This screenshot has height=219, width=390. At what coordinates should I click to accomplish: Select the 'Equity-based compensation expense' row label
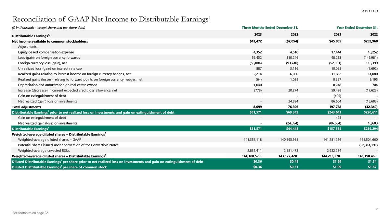point(46,52)
